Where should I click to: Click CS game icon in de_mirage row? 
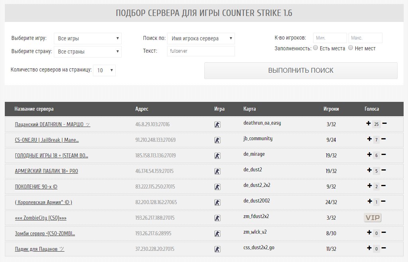[217, 156]
